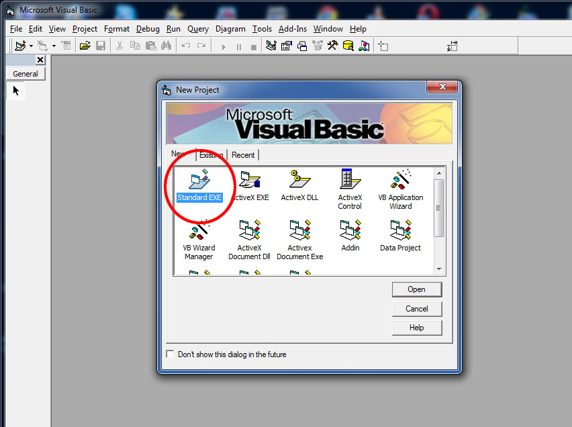The height and width of the screenshot is (427, 572).
Task: Choose the Addin project icon
Action: [x=350, y=229]
